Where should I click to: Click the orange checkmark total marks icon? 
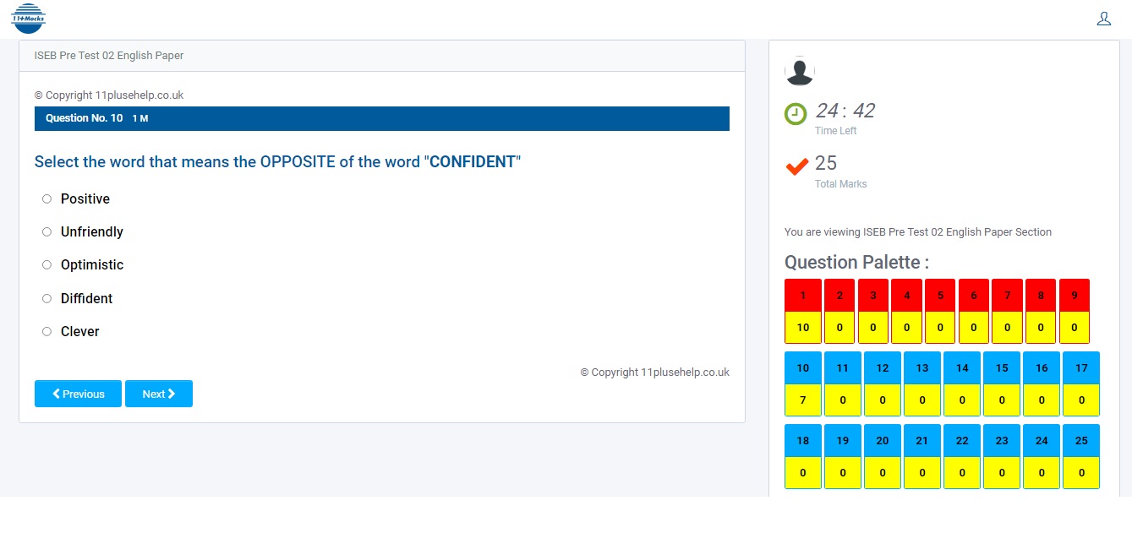796,166
